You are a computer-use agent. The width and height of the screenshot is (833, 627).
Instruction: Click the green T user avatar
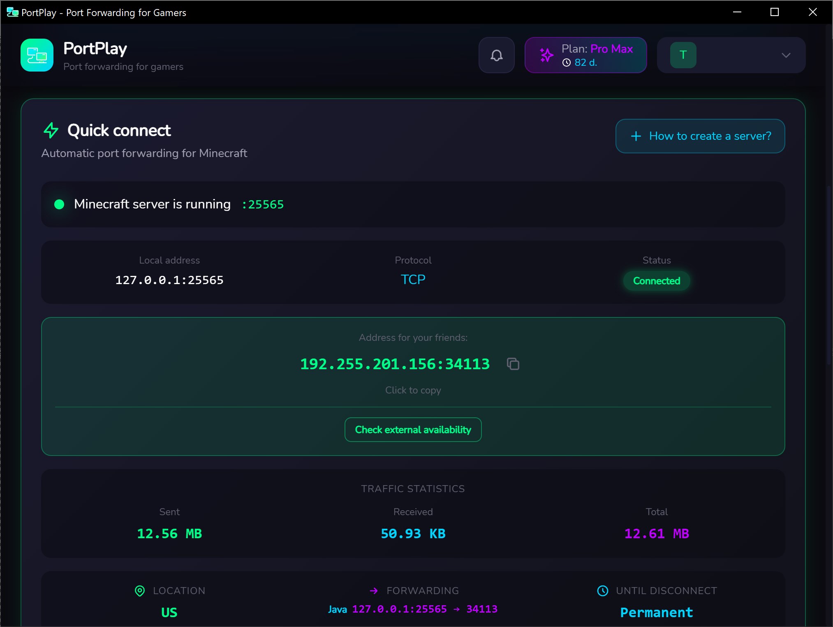click(683, 55)
